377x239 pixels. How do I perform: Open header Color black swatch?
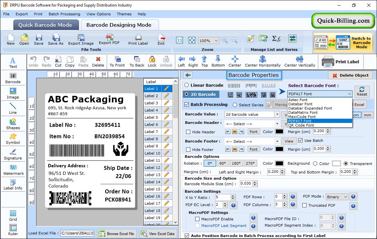[x=279, y=132]
